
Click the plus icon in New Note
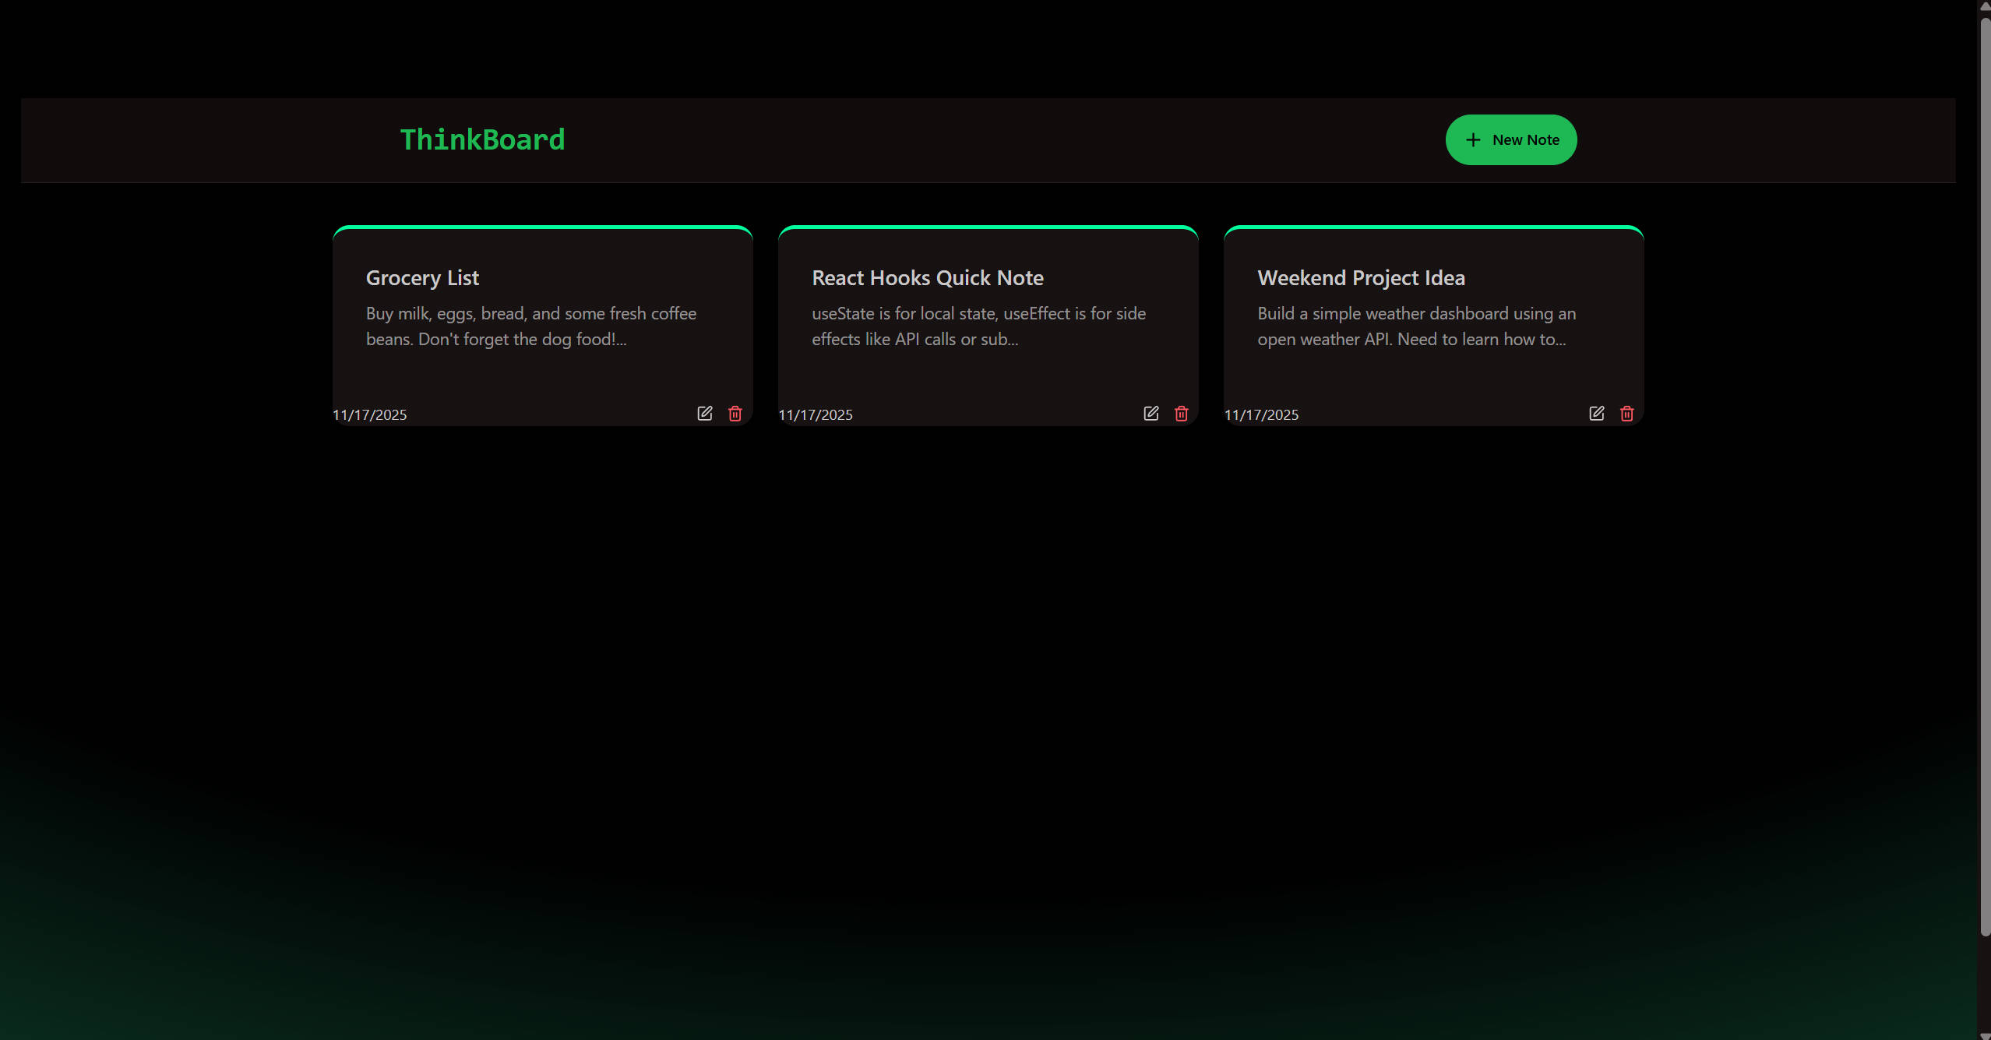[x=1472, y=140]
